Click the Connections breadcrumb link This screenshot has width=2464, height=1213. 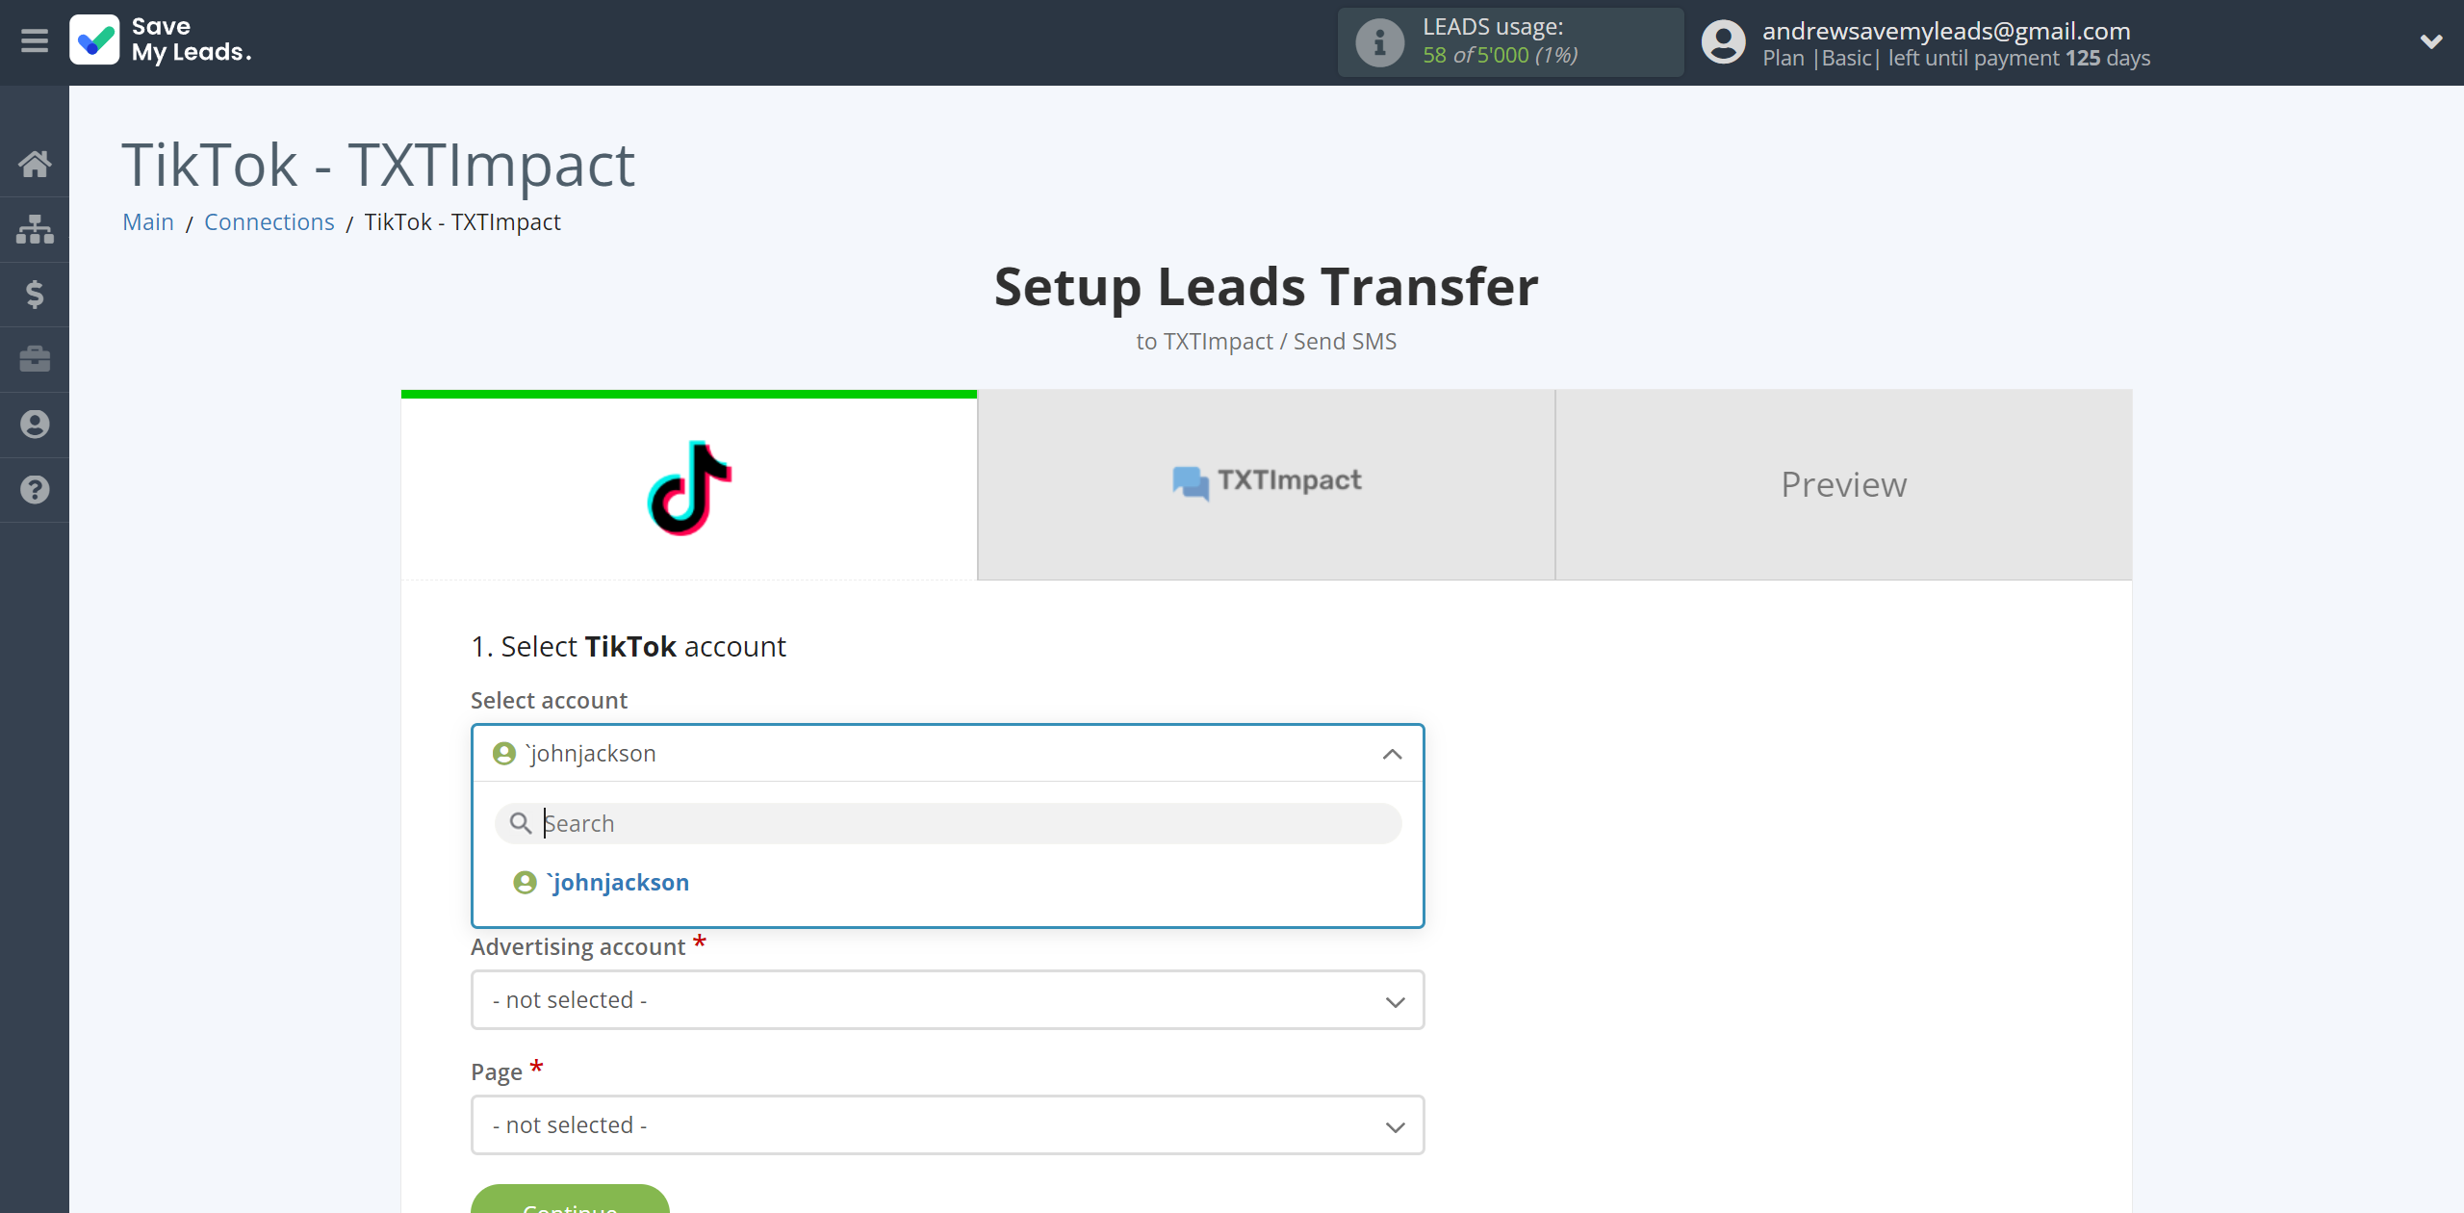270,219
